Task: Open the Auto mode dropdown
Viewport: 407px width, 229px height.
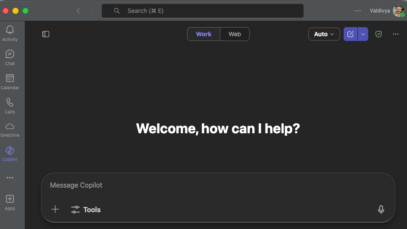Action: click(324, 34)
